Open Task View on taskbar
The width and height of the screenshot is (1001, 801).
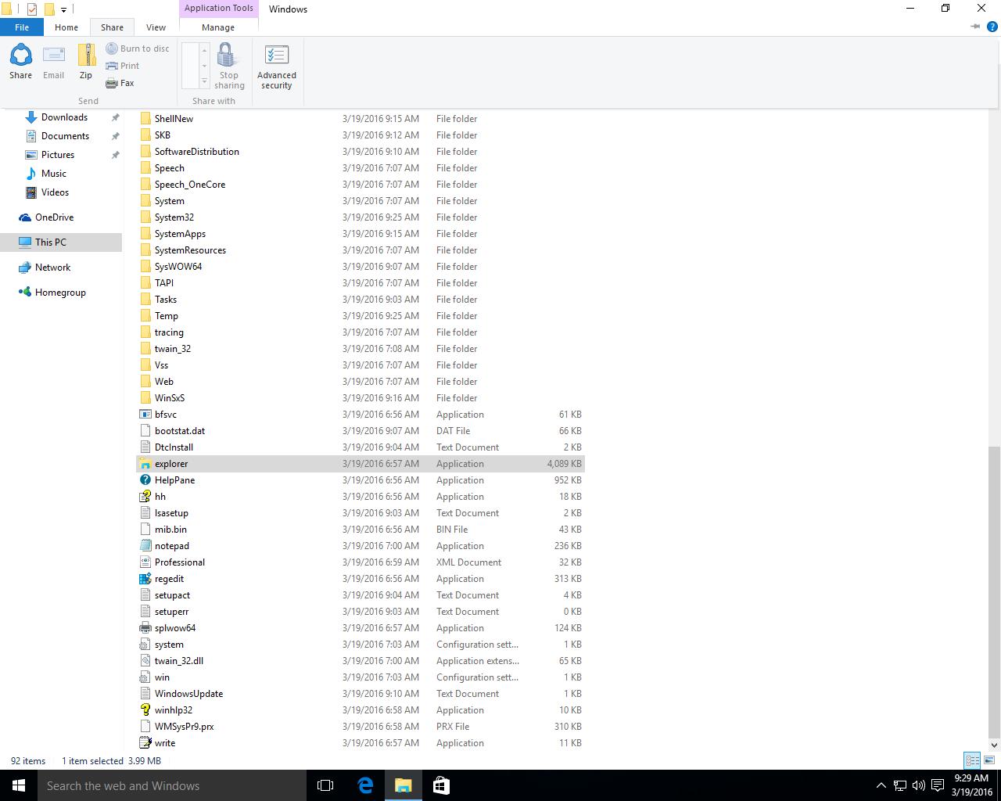click(325, 785)
